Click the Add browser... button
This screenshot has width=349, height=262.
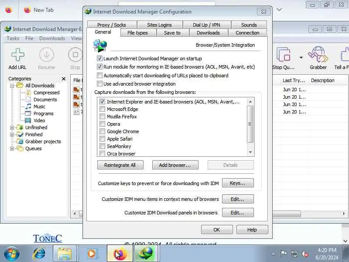[x=175, y=165]
